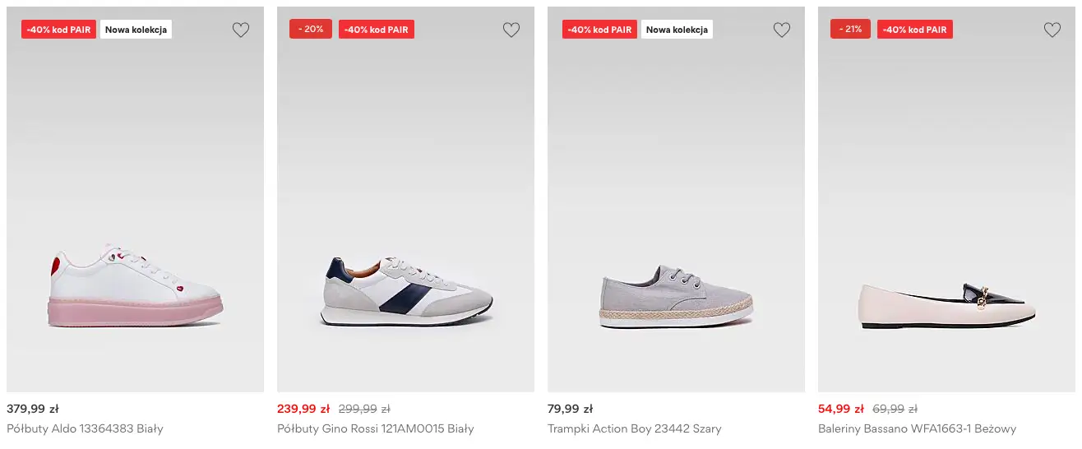Click -40% kod PAIR badge on Action Boy card
This screenshot has width=1082, height=449.
tap(599, 30)
